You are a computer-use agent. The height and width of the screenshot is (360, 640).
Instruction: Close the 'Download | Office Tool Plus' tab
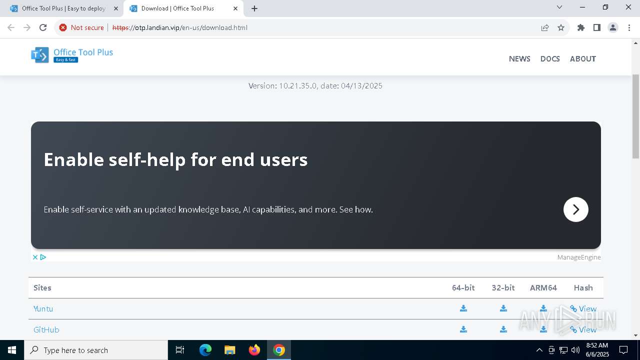[x=235, y=8]
